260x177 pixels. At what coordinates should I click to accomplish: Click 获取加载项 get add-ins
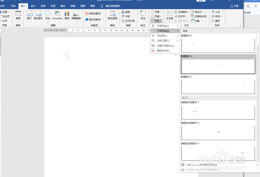click(x=93, y=13)
